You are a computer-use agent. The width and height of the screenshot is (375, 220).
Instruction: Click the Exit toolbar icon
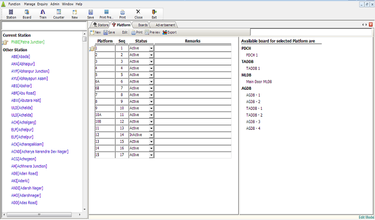pos(154,13)
